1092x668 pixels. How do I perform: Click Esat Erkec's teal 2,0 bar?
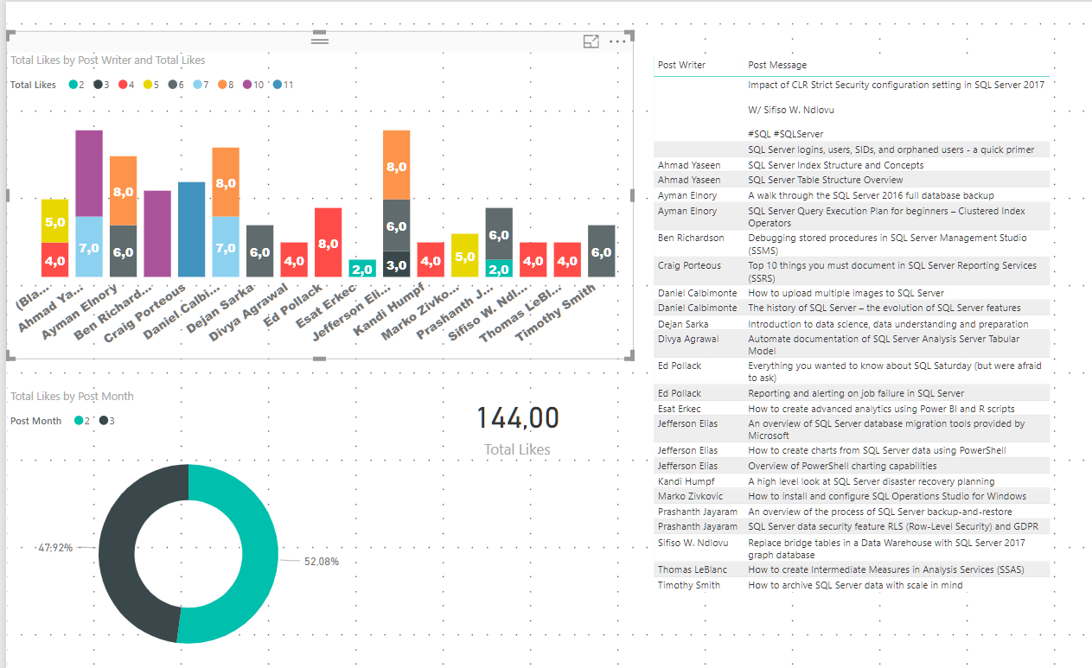(x=362, y=269)
